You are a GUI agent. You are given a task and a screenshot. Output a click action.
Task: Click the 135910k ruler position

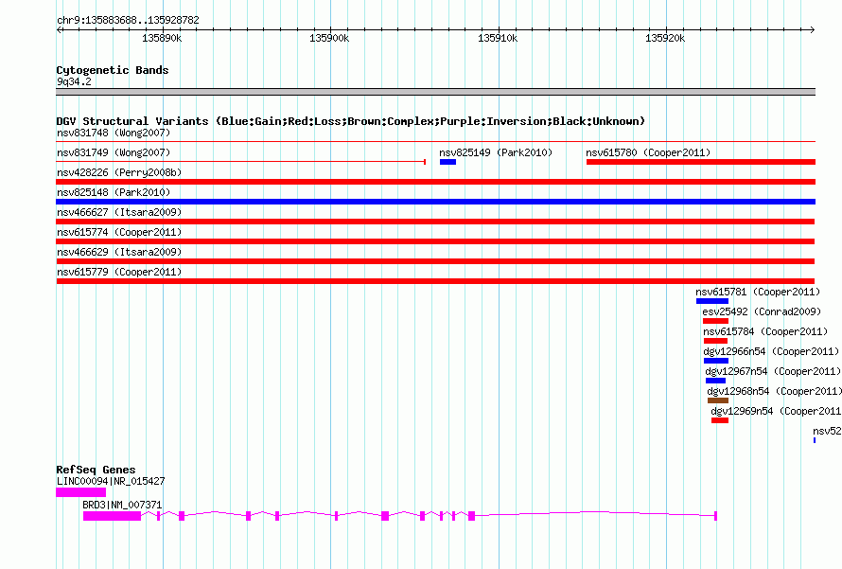point(498,38)
